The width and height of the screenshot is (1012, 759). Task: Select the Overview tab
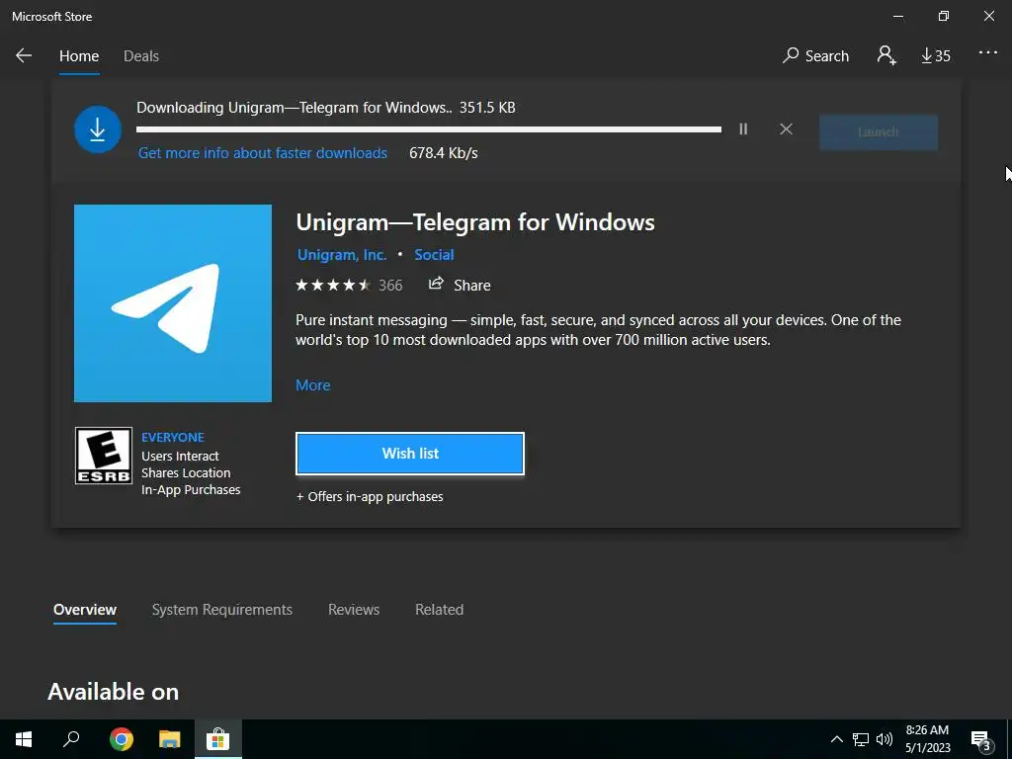(x=85, y=610)
